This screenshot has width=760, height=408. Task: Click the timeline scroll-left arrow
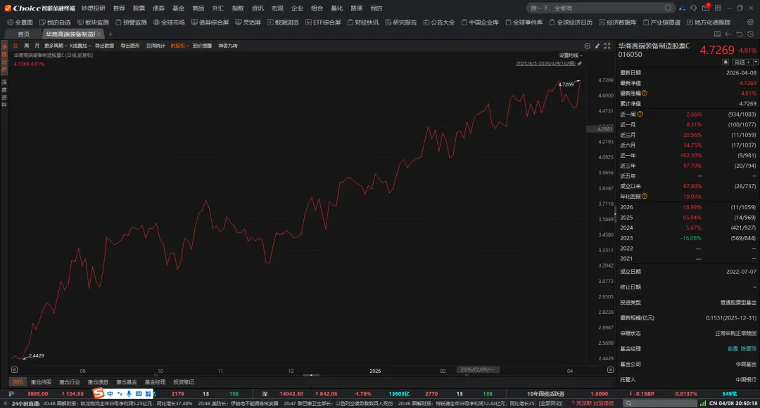(15, 370)
